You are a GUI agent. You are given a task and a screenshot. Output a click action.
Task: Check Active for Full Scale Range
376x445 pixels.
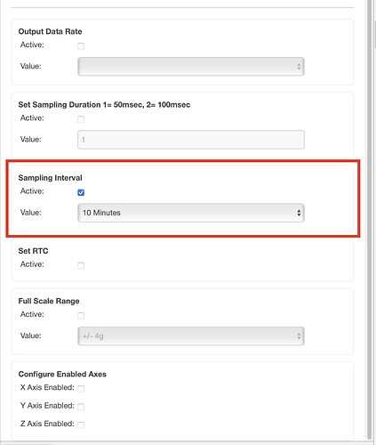point(81,316)
